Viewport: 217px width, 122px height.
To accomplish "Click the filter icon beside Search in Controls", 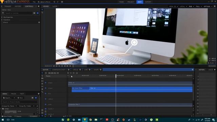I will pos(3,13).
